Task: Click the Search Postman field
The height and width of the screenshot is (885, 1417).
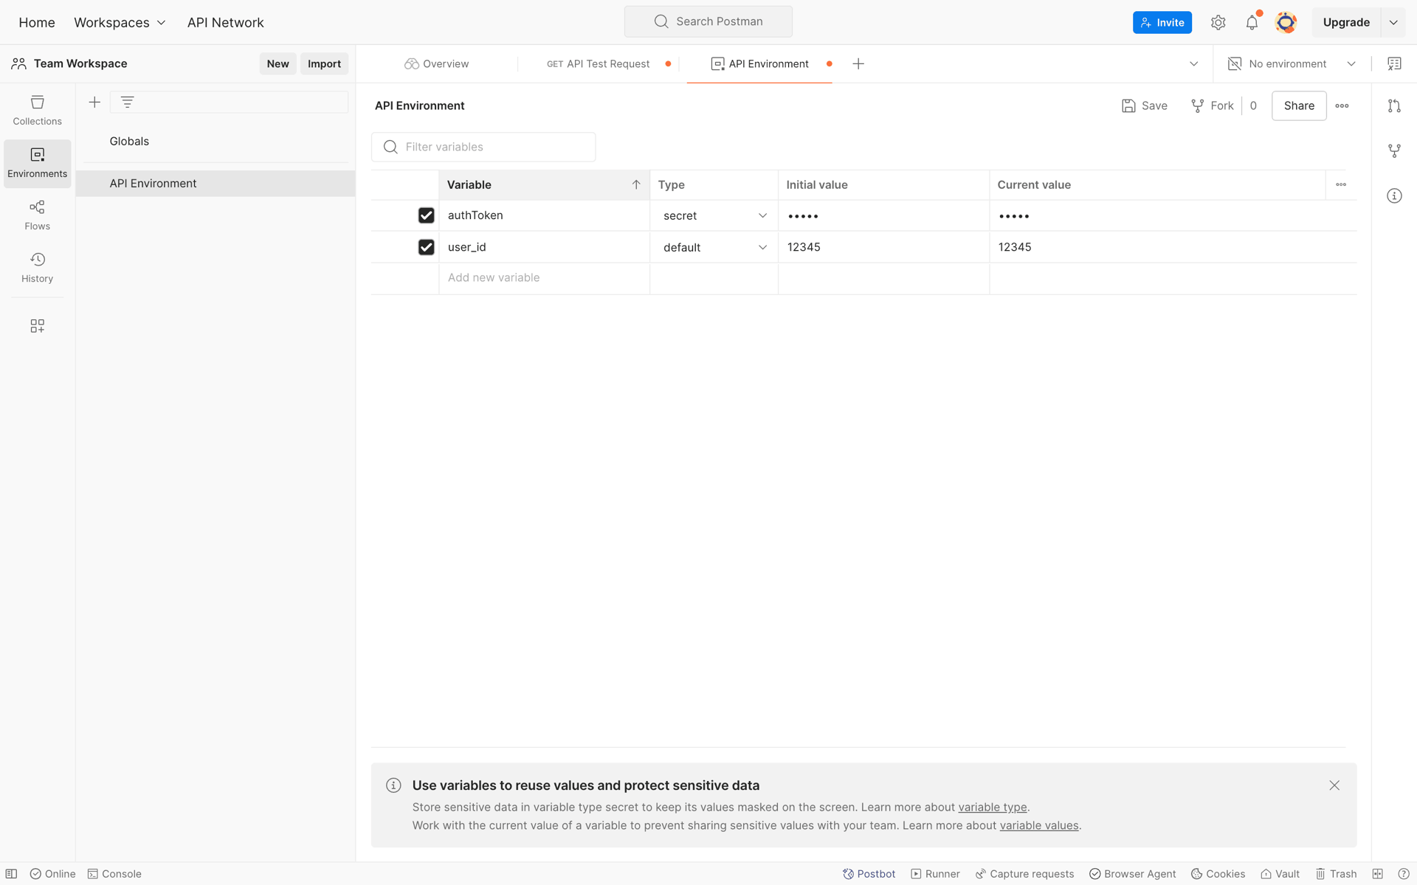Action: coord(708,21)
